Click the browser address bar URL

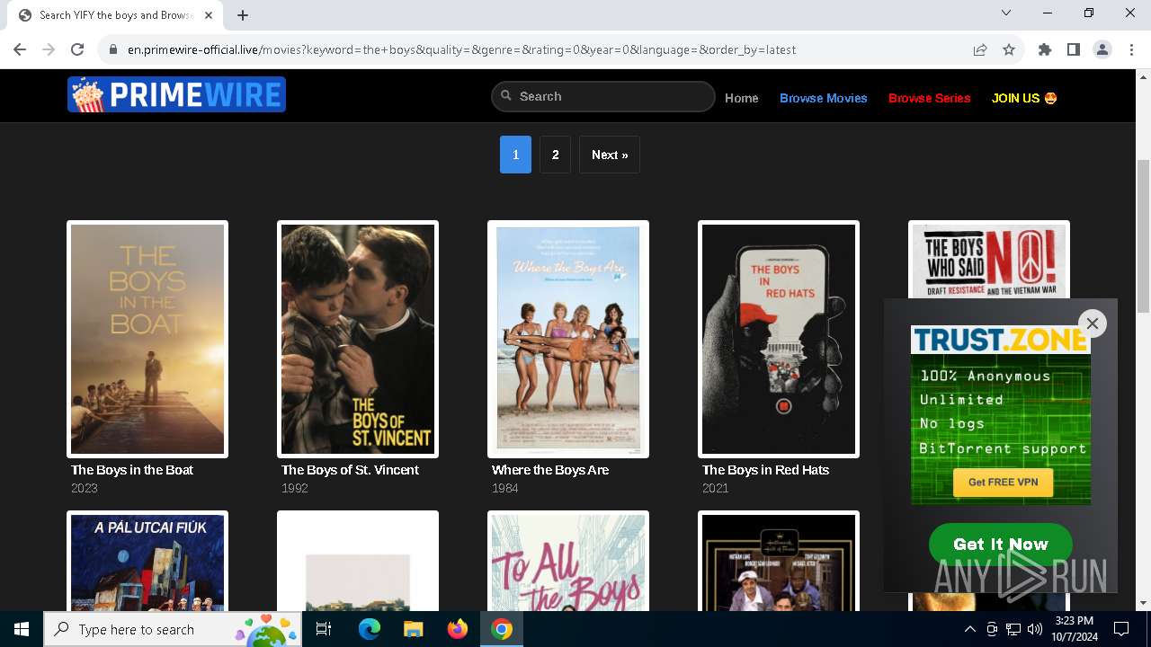pos(461,49)
